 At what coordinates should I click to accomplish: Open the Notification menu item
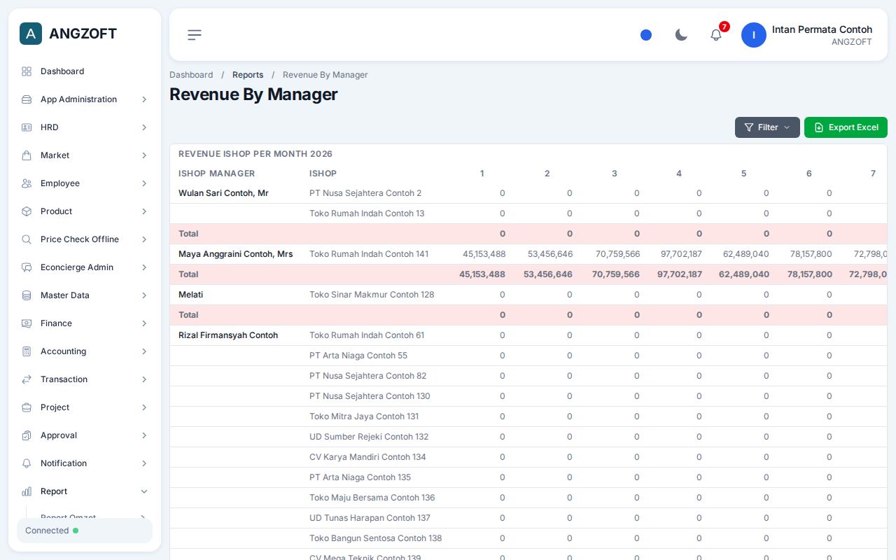click(x=85, y=463)
